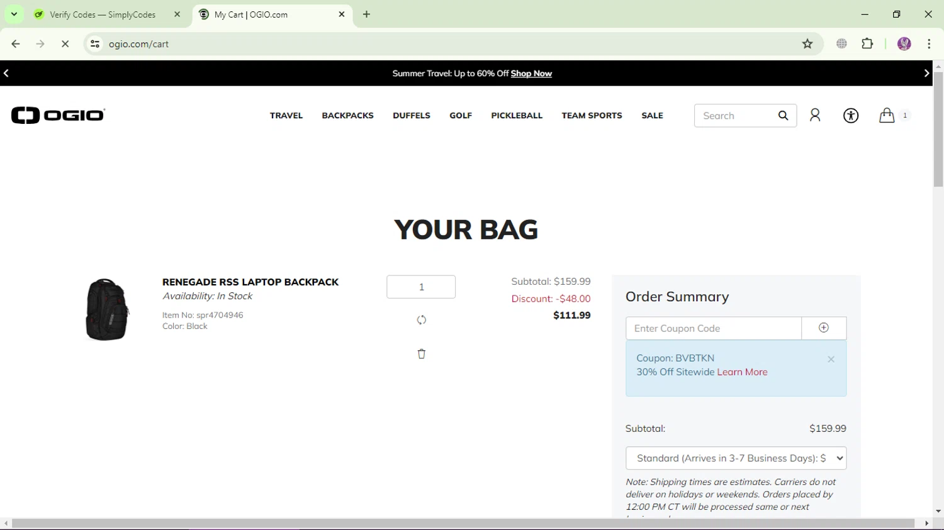Open the shopping bag icon
Viewport: 944px width, 530px height.
coord(887,115)
